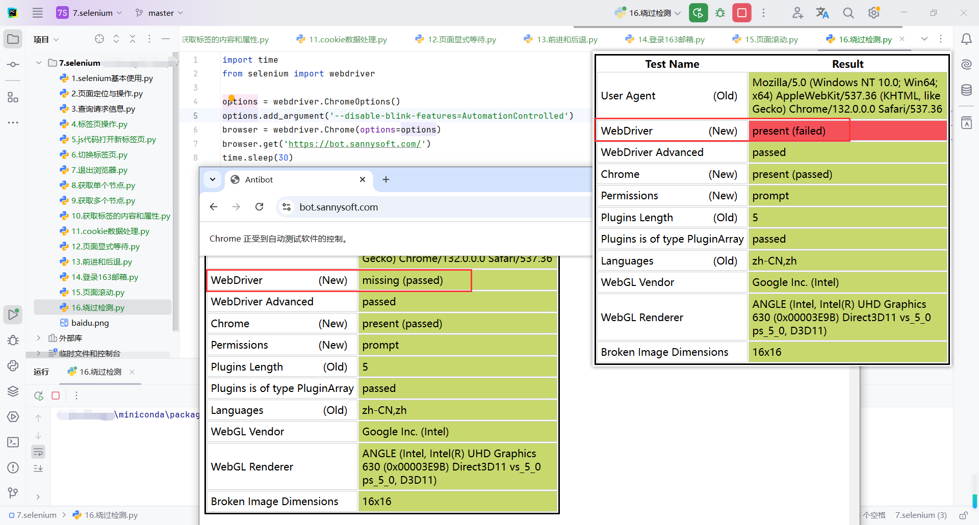979x525 pixels.
Task: Open the Notifications bell panel
Action: pyautogui.click(x=966, y=39)
